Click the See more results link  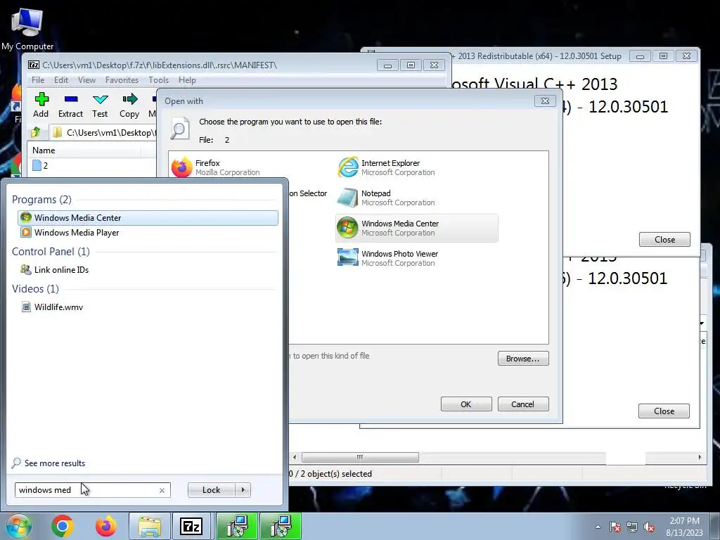[49, 463]
